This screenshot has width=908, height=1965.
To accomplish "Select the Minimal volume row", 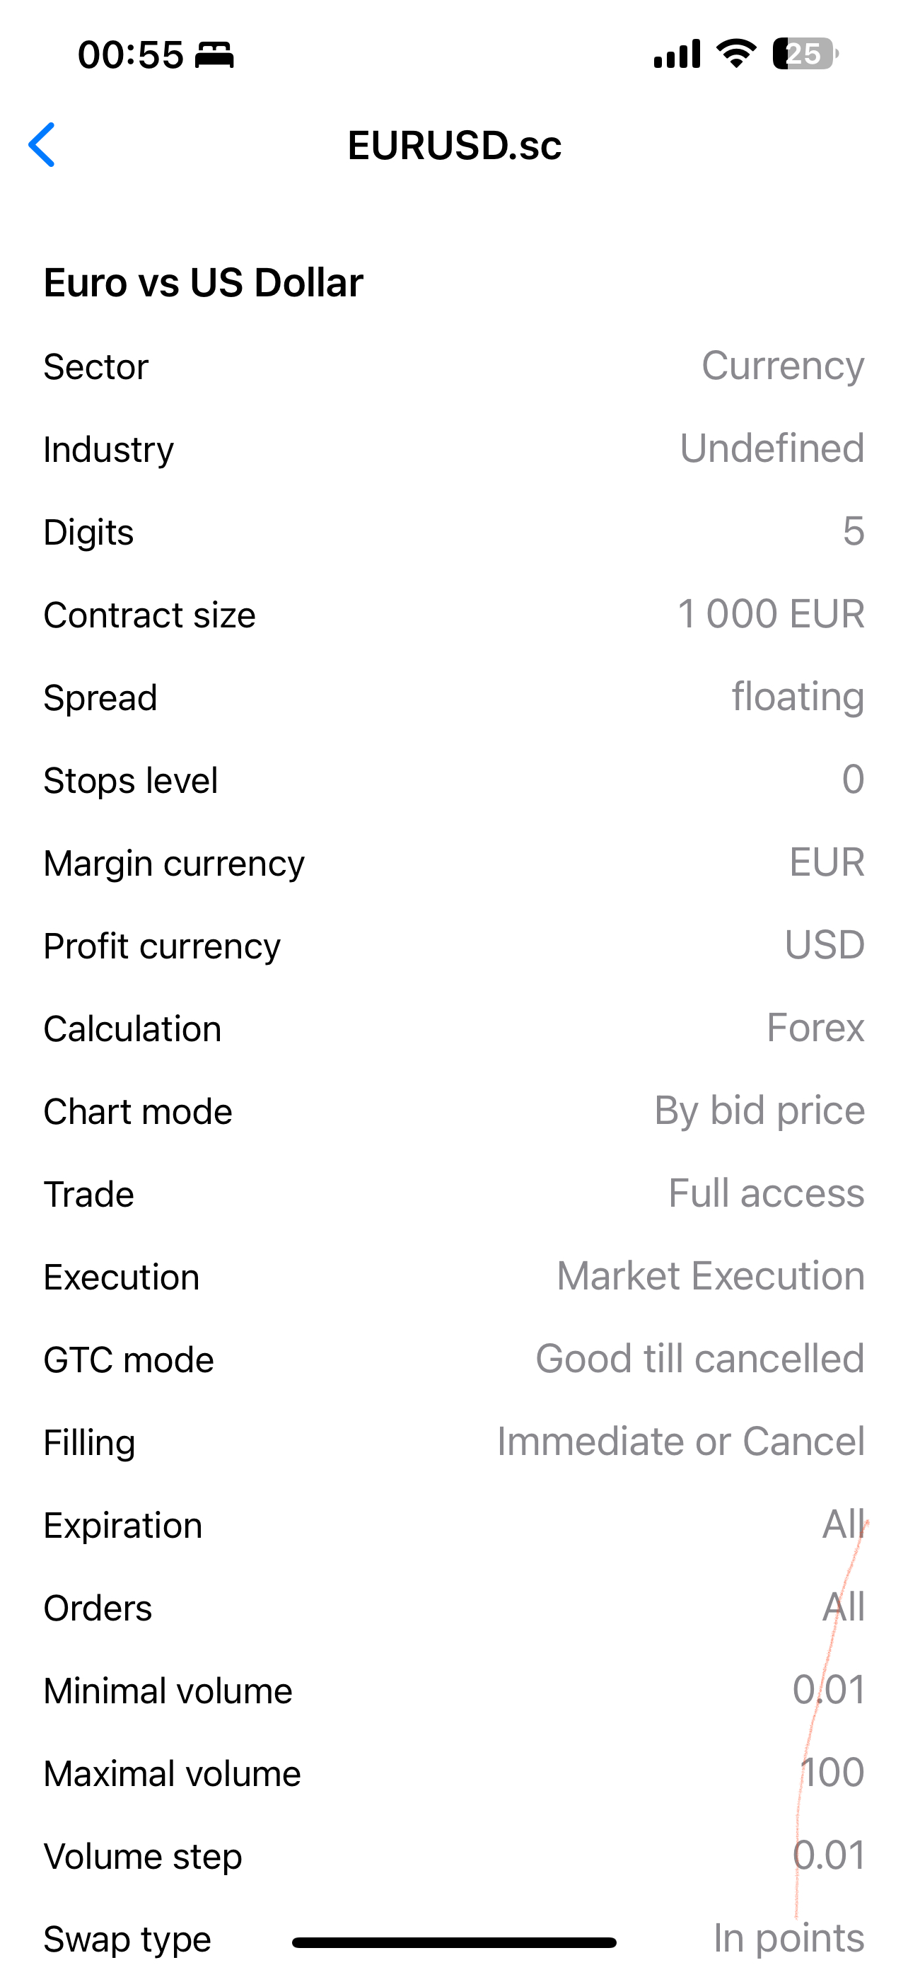I will [x=453, y=1691].
